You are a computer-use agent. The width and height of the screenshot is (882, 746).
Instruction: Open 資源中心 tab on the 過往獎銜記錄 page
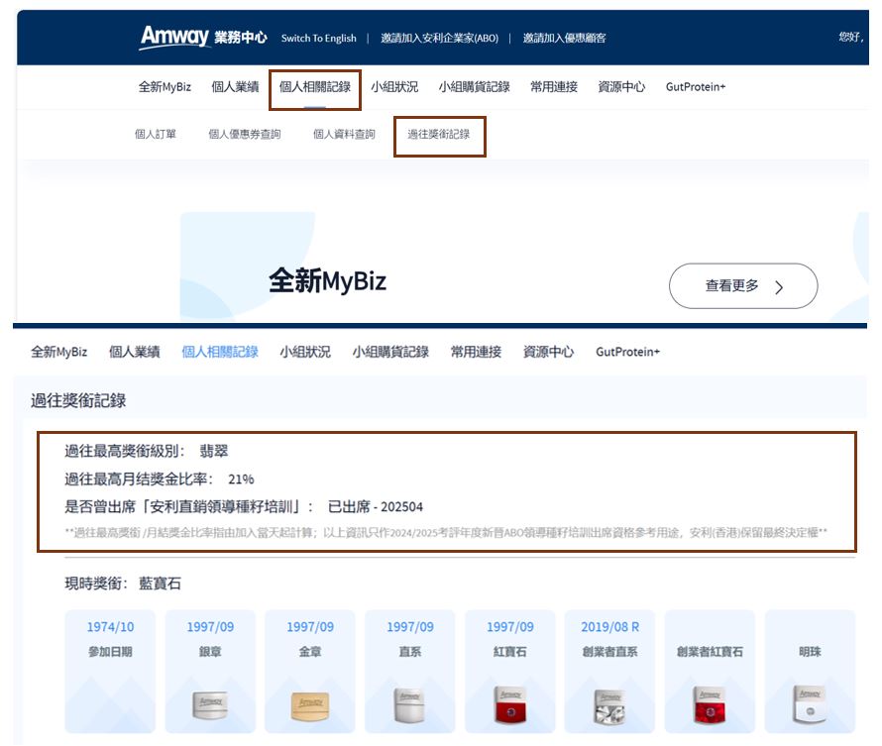point(548,352)
